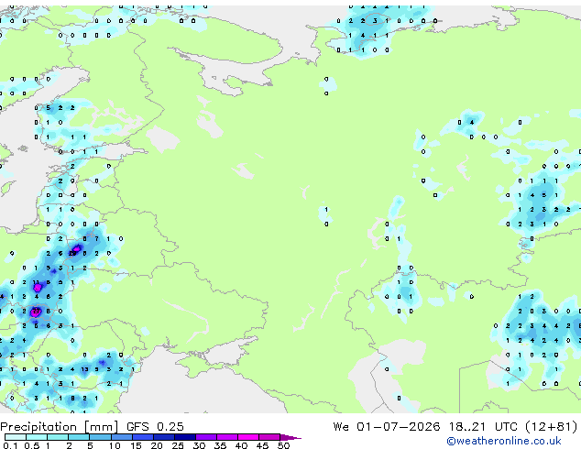Click the '18..21 UTC' time label
The width and height of the screenshot is (581, 449).
482,427
